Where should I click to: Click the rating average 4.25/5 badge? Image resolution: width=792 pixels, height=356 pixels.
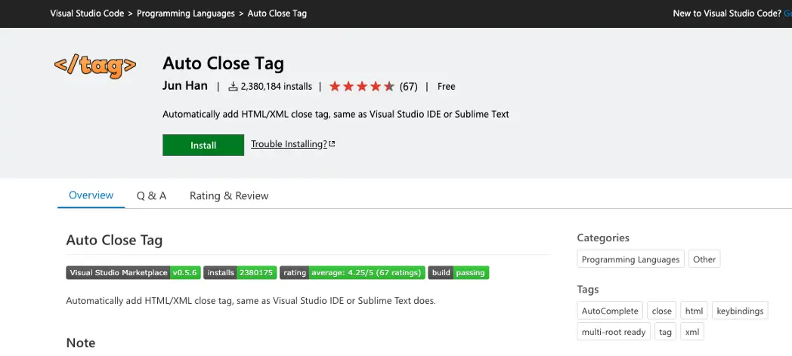[353, 273]
